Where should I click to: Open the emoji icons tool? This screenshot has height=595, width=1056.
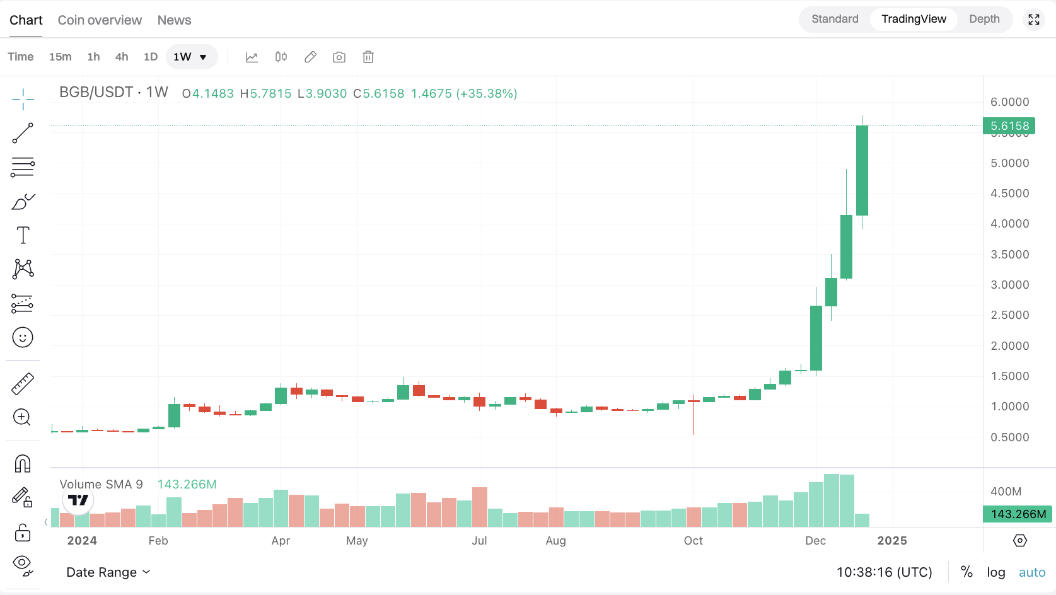pos(23,337)
